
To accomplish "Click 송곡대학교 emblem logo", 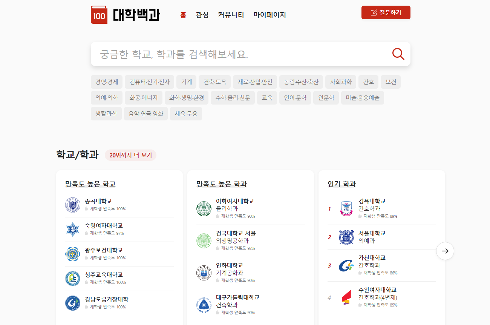I will pyautogui.click(x=73, y=205).
